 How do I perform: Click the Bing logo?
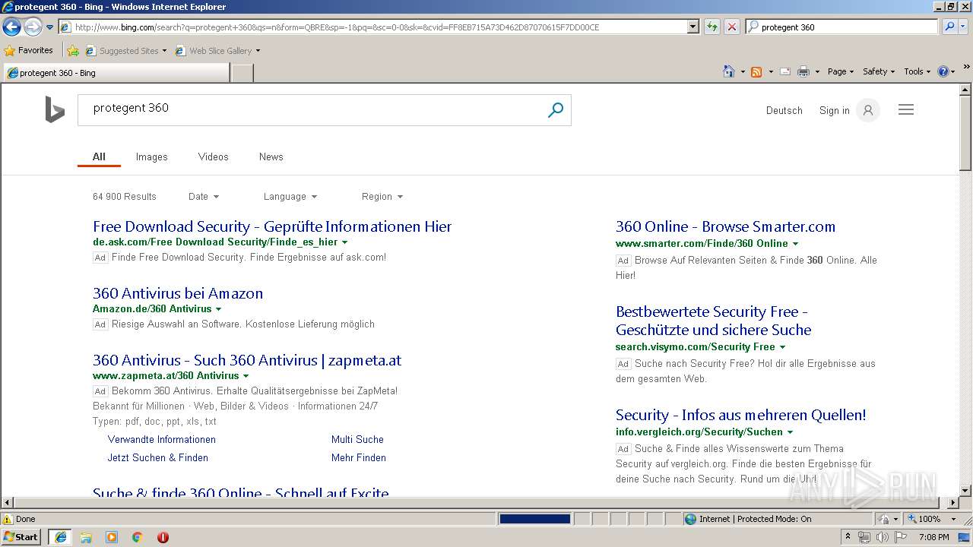pos(55,109)
